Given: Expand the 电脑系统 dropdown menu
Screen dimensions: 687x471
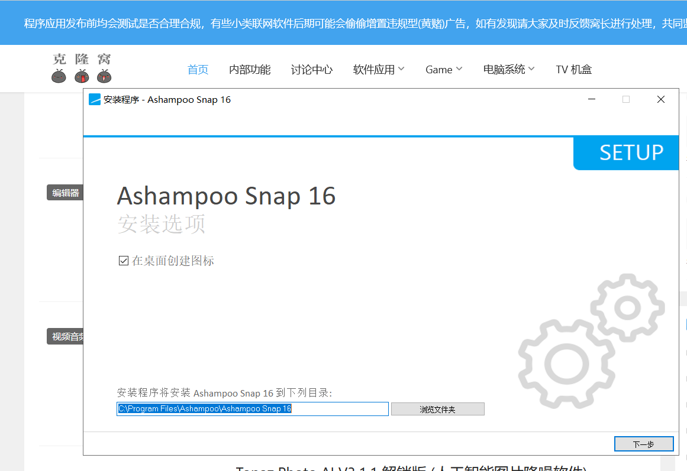Looking at the screenshot, I should pyautogui.click(x=509, y=70).
